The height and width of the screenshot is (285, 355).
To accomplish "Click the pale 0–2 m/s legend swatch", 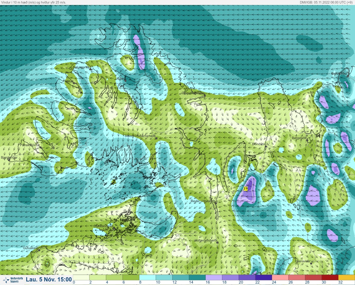I will click(81, 277).
